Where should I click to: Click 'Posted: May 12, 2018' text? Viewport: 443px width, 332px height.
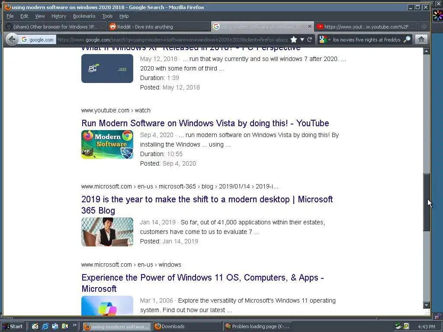[x=170, y=87]
